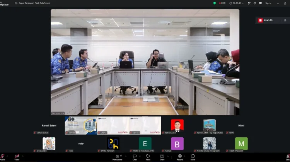Screen dimensions: 290x162
Task: Click the Andre G Harahap_AHU name label
Action: 142,151
